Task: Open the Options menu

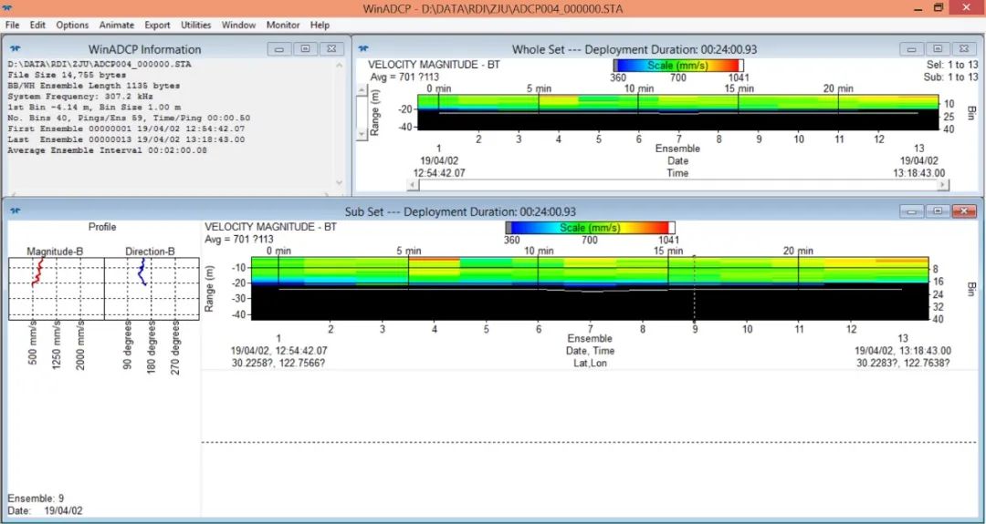Action: point(72,25)
